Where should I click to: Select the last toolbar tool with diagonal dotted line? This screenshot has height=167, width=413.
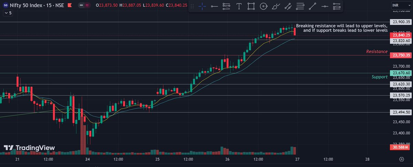tap(337, 6)
